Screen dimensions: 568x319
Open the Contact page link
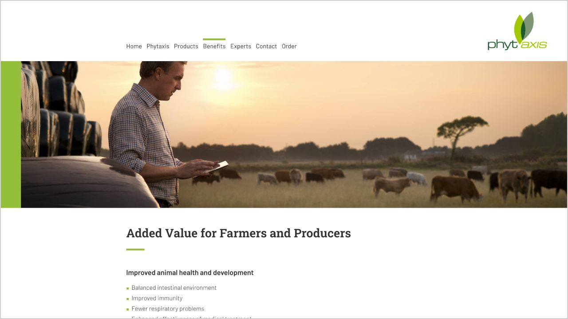pyautogui.click(x=266, y=46)
